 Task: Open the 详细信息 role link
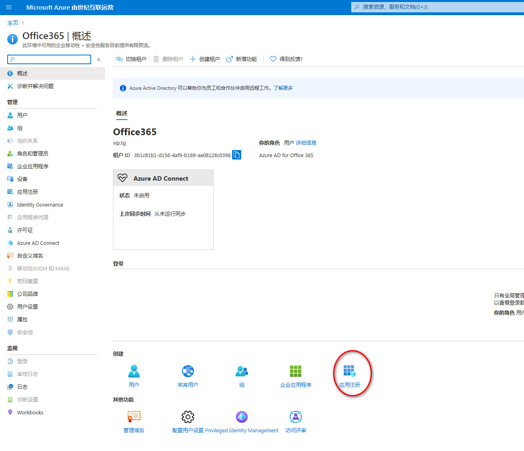[306, 143]
